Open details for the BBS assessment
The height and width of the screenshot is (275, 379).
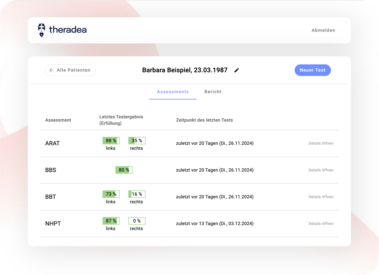pos(321,170)
